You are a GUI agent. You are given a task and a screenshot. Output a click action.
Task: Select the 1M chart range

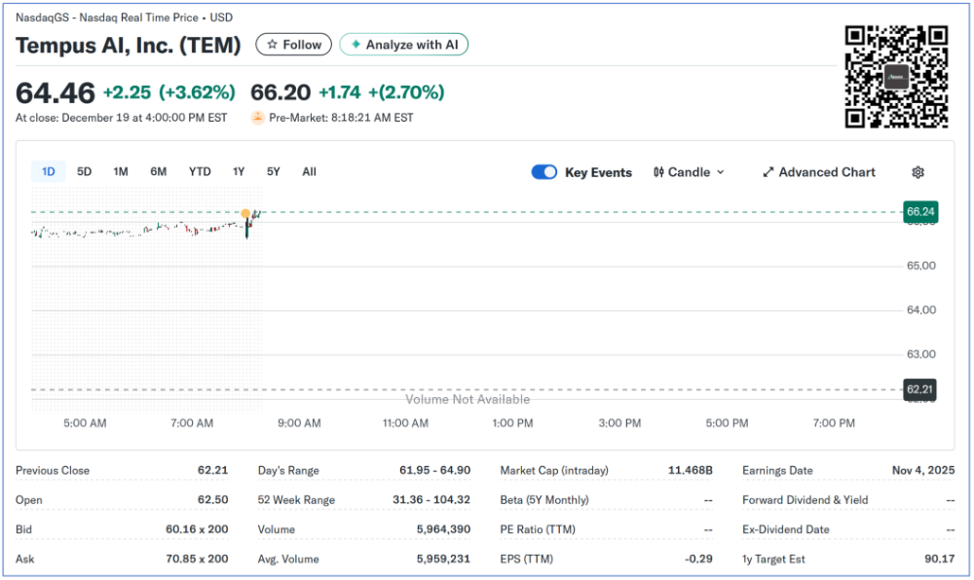tap(121, 172)
